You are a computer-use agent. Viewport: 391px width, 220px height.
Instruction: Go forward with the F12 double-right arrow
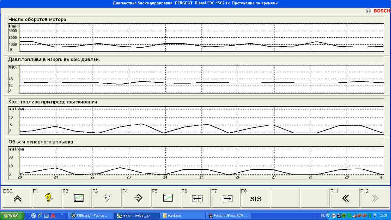tap(375, 198)
